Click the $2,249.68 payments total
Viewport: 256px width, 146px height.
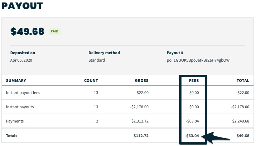click(x=241, y=121)
